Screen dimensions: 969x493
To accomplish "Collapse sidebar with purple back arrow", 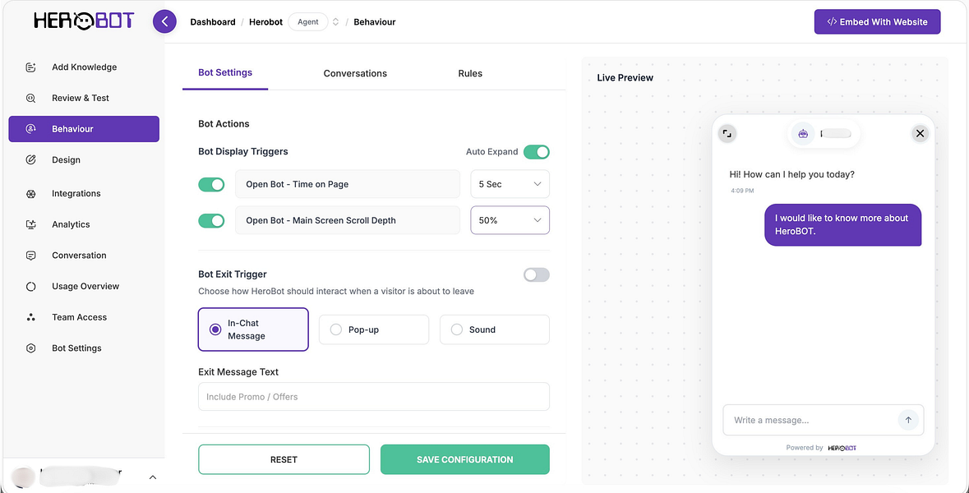I will coord(164,21).
